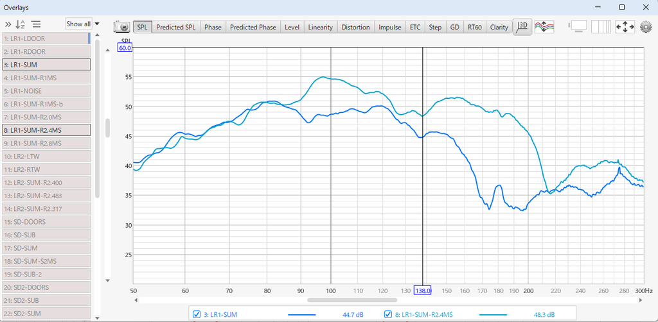Viewport: 658px width, 322px height.
Task: Switch to the RT60 tab
Action: (x=475, y=27)
